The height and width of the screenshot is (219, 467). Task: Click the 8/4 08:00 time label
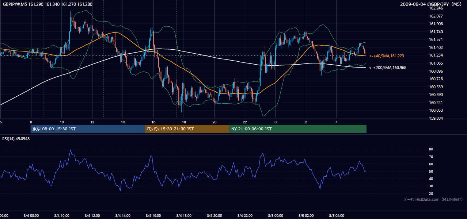pos(31,216)
